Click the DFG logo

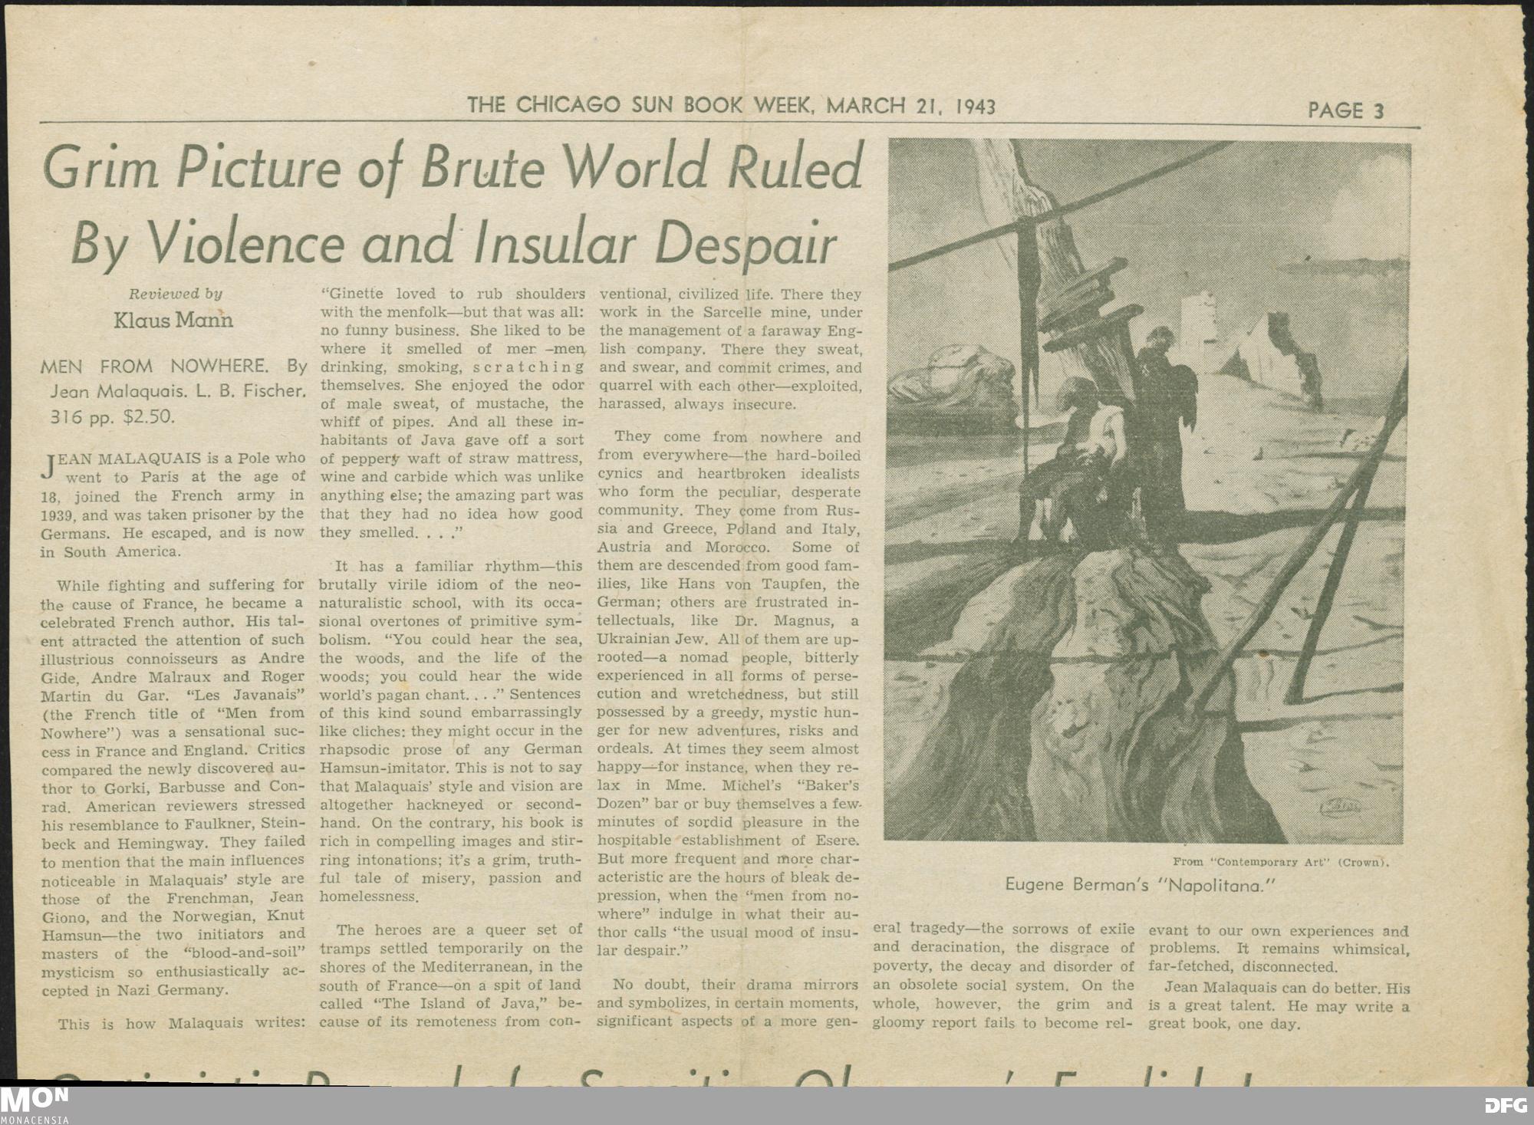click(1506, 1105)
